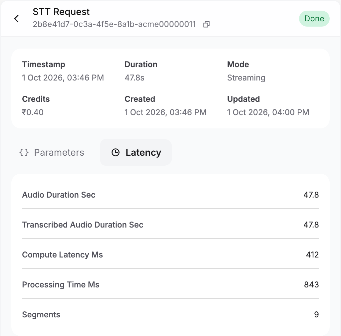Image resolution: width=341 pixels, height=336 pixels.
Task: Click the Compute Latency Ms label
Action: (62, 255)
